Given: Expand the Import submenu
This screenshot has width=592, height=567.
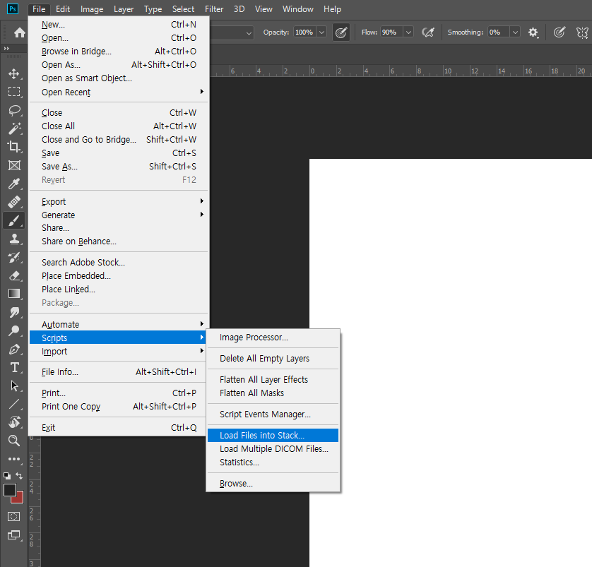Looking at the screenshot, I should point(119,351).
